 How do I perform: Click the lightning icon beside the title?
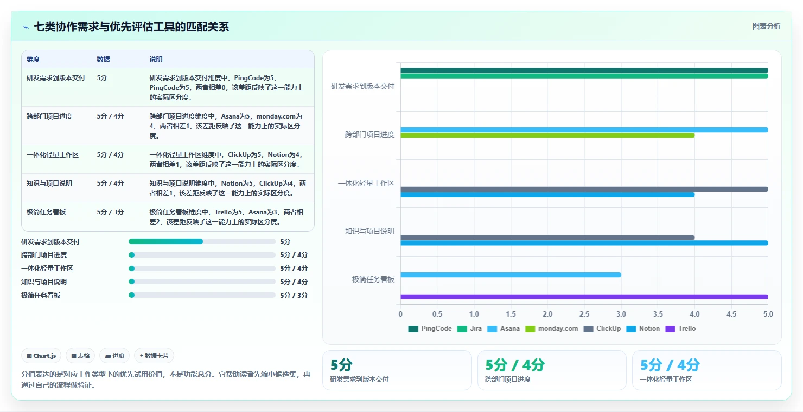[26, 27]
